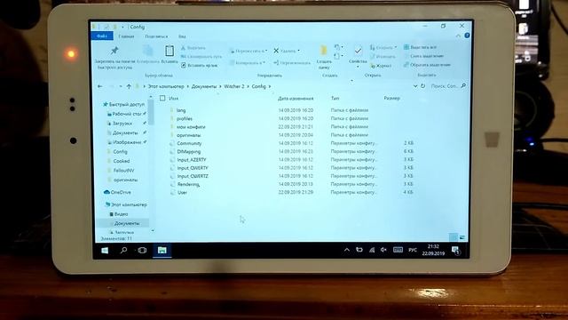Expand the address history dropdown arrow
568x320 pixels.
tap(415, 86)
